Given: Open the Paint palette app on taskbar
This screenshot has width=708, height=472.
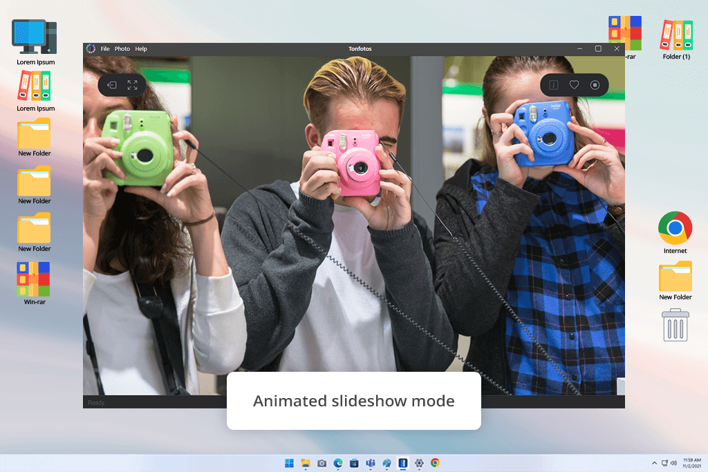Looking at the screenshot, I should (386, 463).
